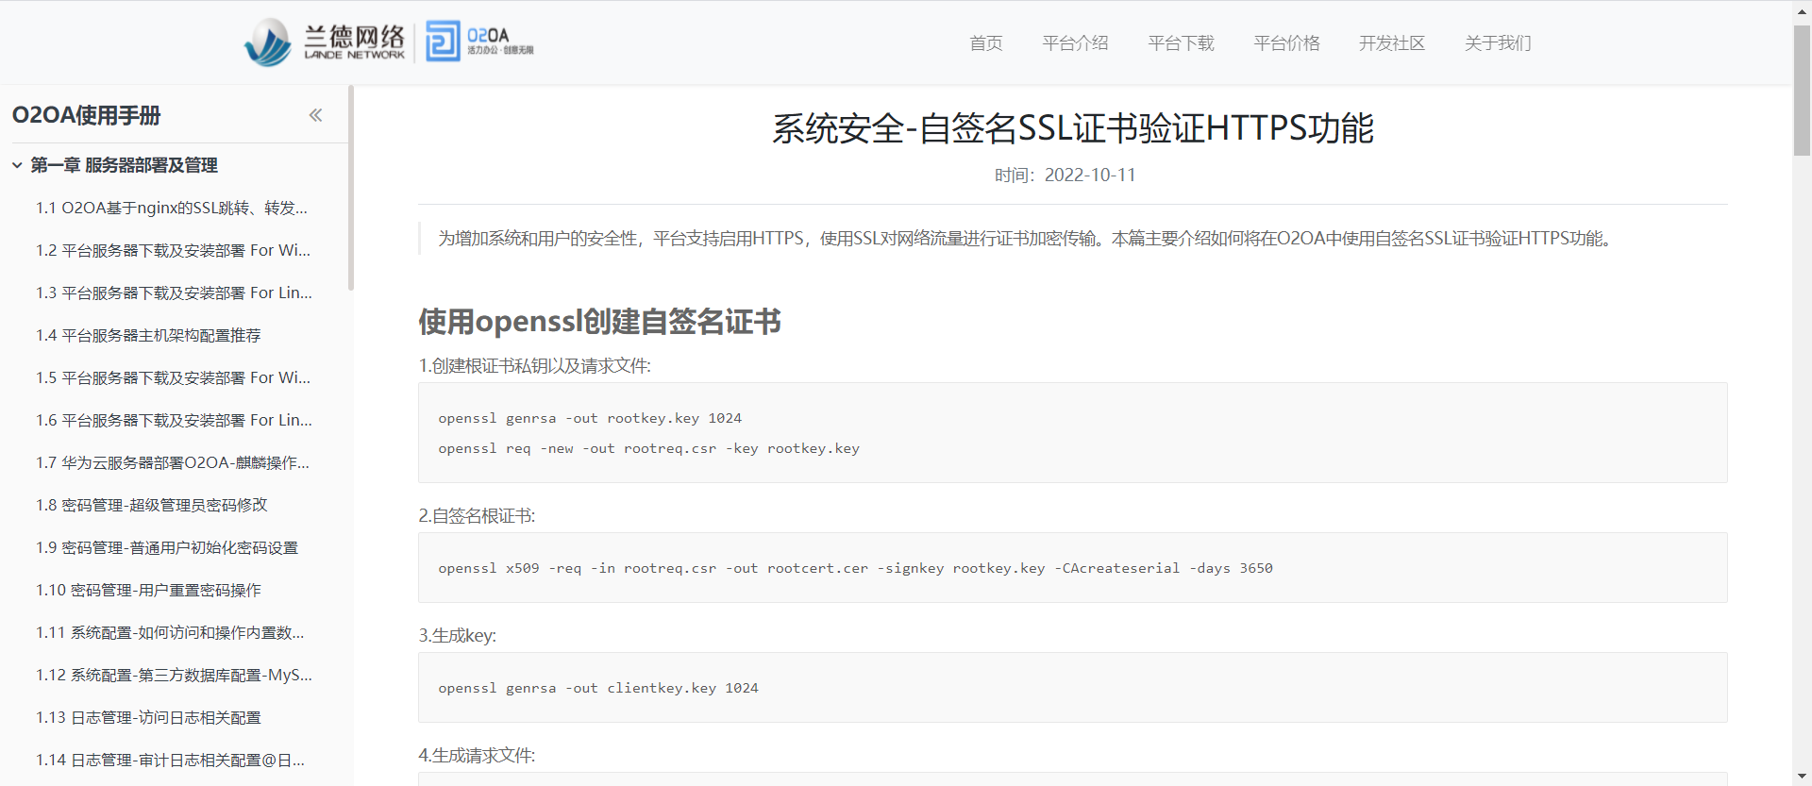
Task: Select 1.8 密码管理-超级管理员密码修改
Action: [152, 505]
